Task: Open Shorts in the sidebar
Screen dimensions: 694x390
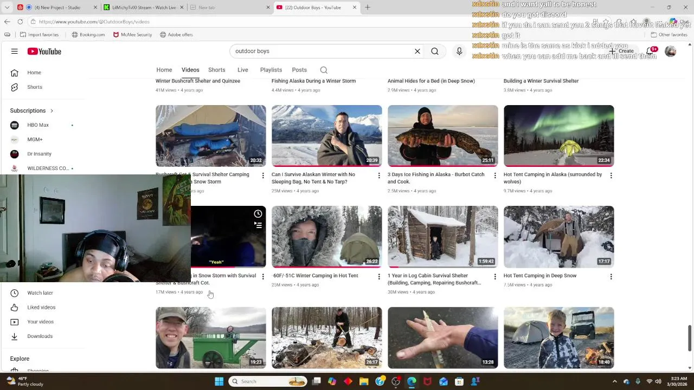Action: (x=35, y=87)
